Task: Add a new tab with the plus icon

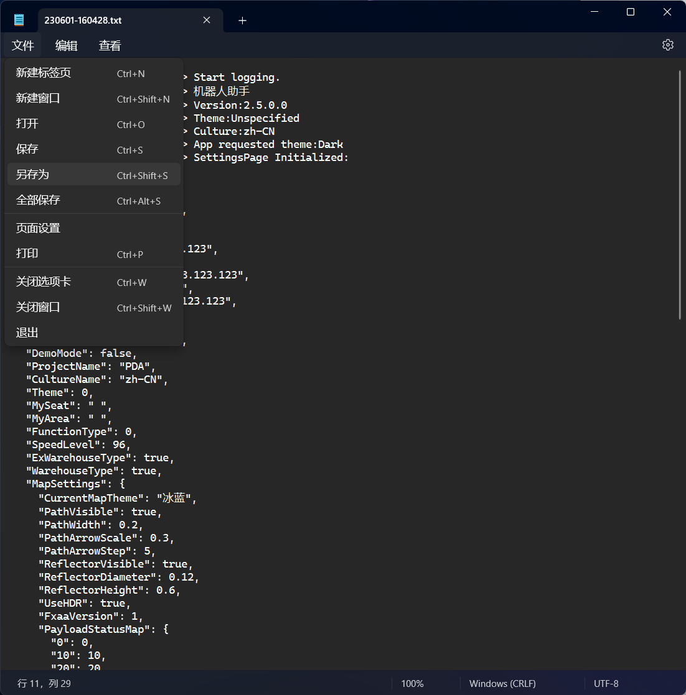Action: pos(242,21)
